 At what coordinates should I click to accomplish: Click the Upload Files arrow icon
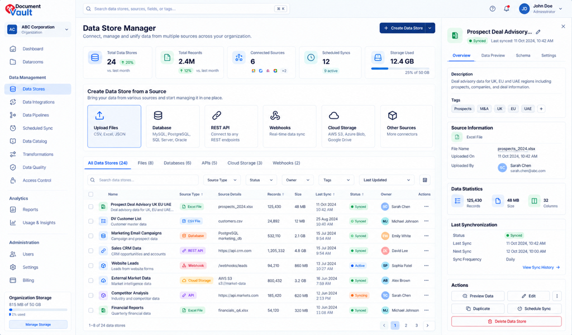pos(99,115)
